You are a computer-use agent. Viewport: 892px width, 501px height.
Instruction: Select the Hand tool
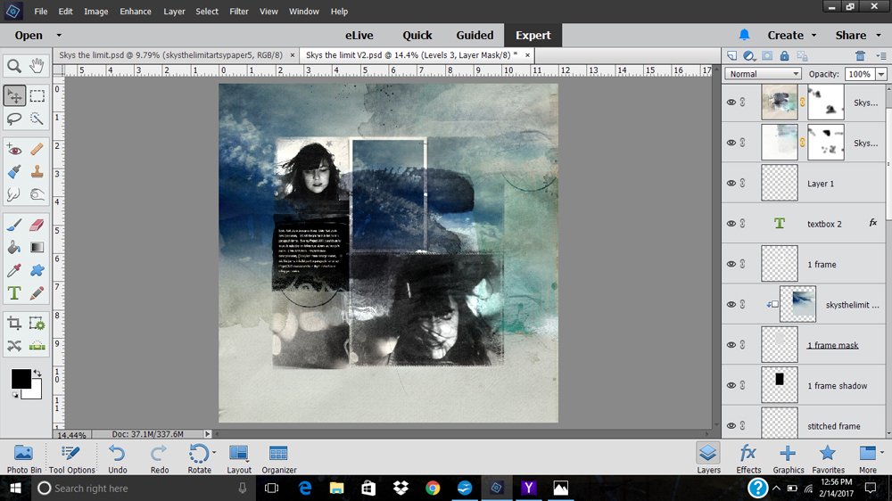tap(37, 66)
